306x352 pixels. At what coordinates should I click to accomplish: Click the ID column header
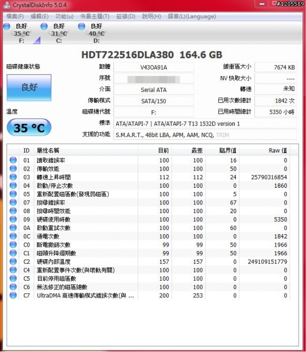[26, 150]
